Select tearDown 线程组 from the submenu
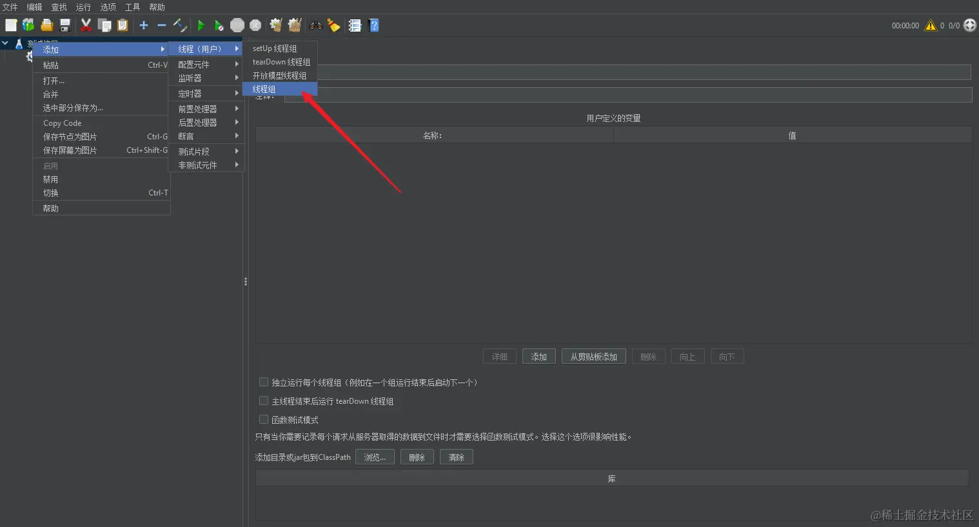 pos(280,62)
